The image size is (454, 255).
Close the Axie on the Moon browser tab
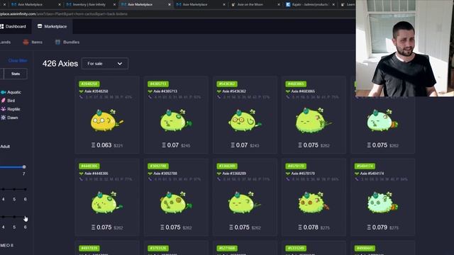pos(279,5)
